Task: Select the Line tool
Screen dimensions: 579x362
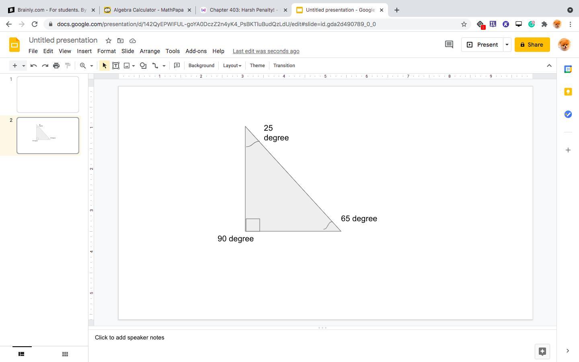Action: 155,66
